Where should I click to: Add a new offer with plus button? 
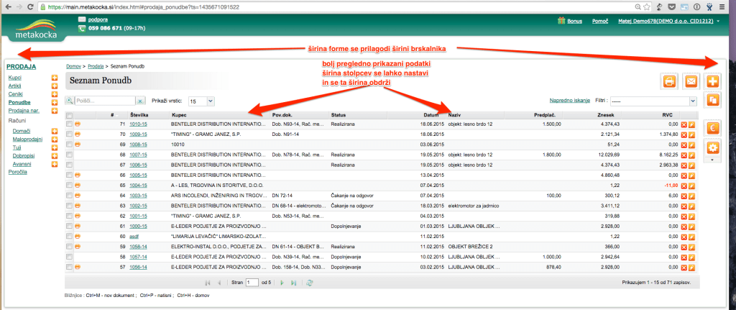713,81
